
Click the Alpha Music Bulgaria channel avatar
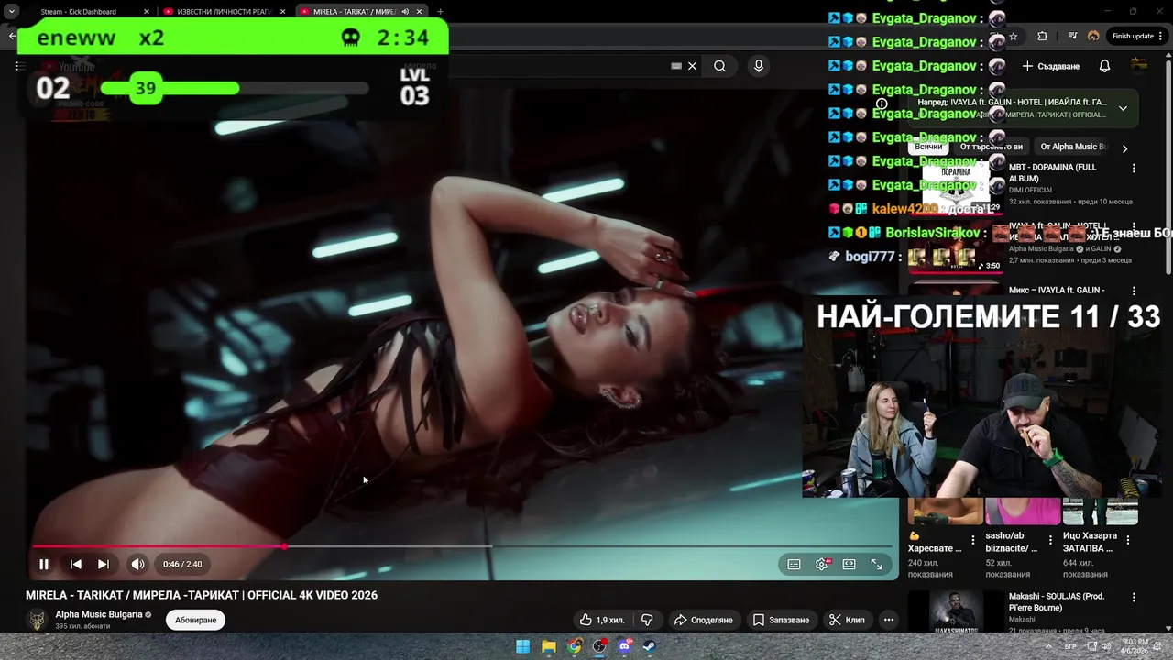tap(37, 620)
